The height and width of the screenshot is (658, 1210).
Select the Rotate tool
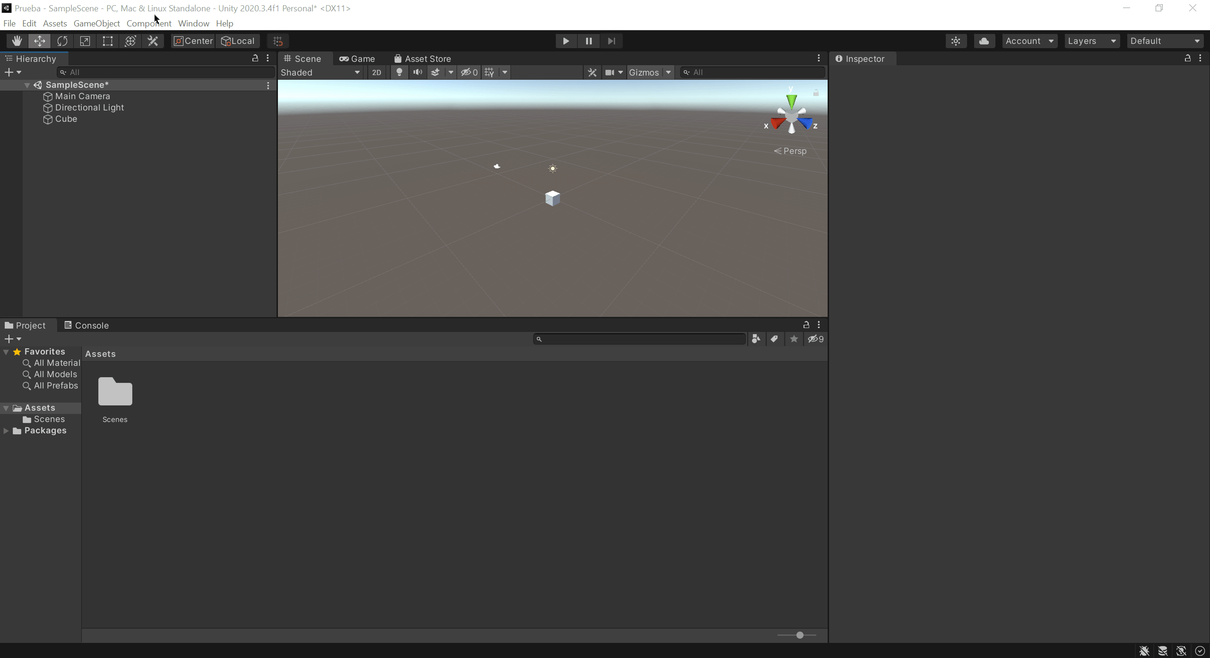click(x=62, y=41)
